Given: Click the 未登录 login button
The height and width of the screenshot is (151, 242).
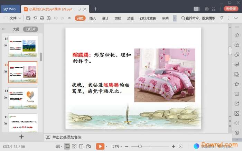Looking at the screenshot, I should point(231,9).
